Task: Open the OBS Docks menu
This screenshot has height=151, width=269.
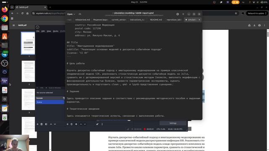Action: (x=55, y=31)
